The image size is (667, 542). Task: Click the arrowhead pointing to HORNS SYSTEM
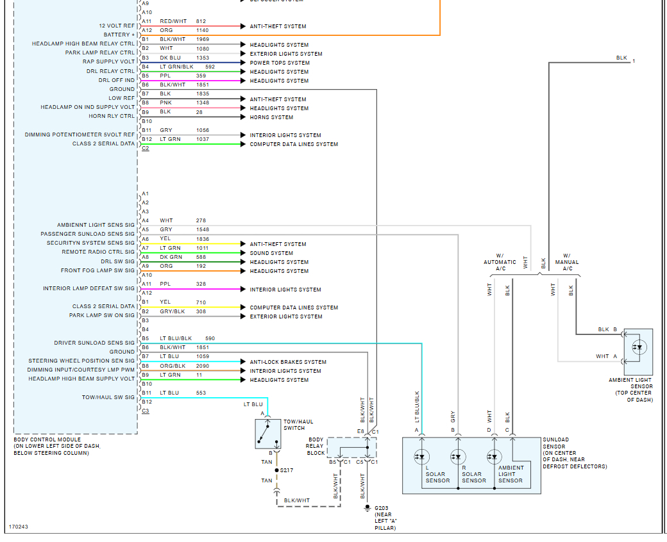[243, 117]
